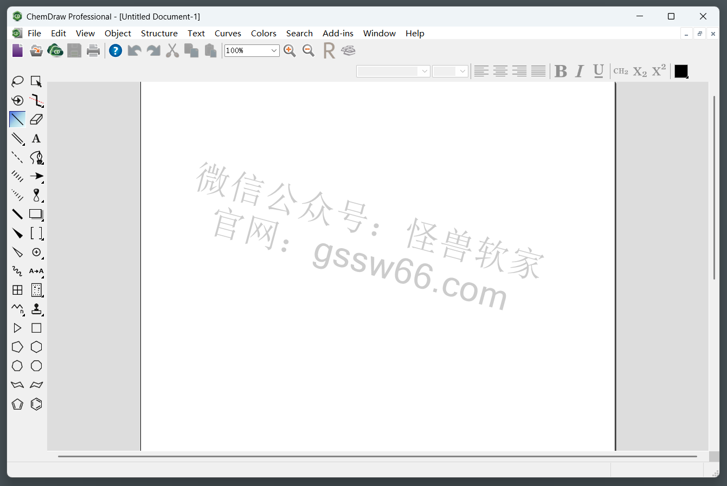The height and width of the screenshot is (486, 727).
Task: Enable left text alignment
Action: click(x=481, y=71)
